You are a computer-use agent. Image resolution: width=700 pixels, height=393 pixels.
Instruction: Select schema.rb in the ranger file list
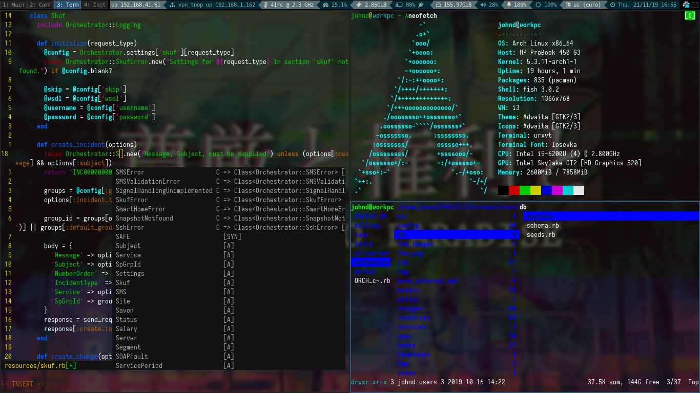pos(542,226)
